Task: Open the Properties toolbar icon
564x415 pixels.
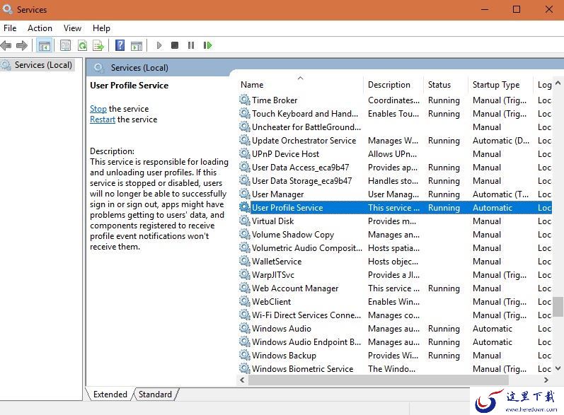Action: click(x=66, y=46)
